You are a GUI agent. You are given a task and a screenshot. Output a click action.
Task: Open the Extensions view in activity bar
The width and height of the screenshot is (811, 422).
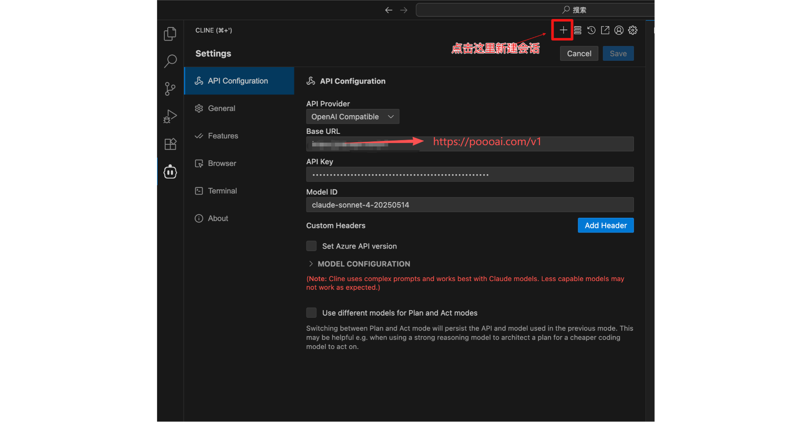[x=170, y=144]
